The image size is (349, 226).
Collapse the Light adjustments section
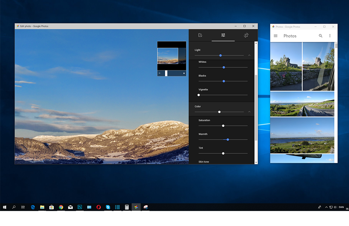click(249, 55)
